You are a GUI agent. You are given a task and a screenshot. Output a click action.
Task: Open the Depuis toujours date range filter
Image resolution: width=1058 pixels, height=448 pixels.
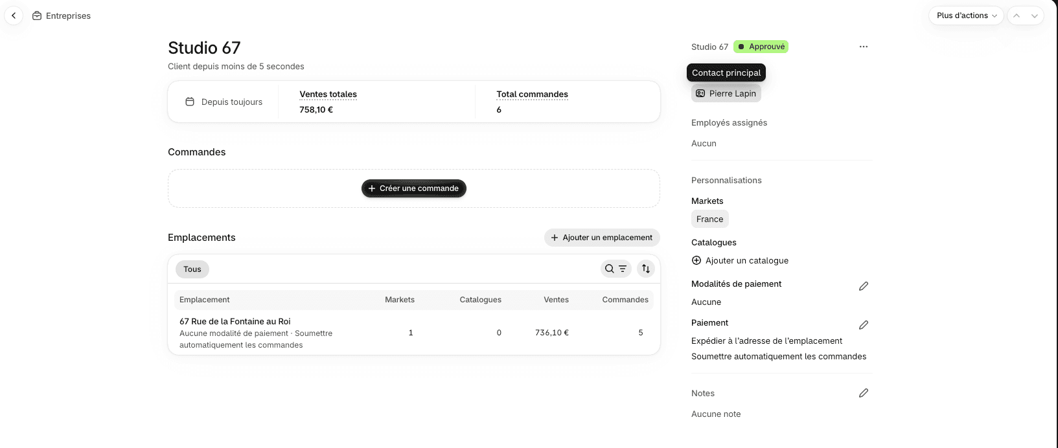tap(224, 102)
